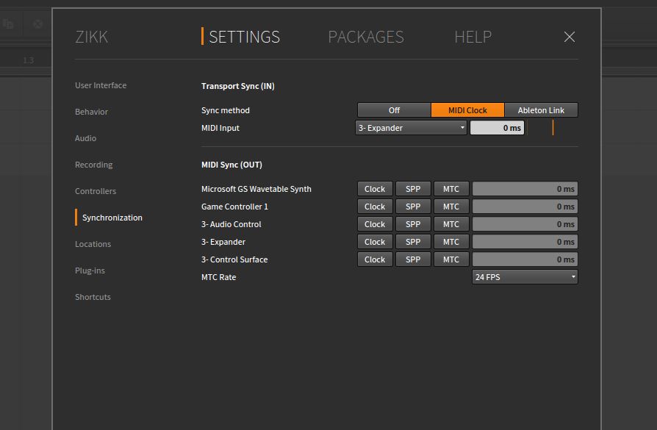Expand the MTC Rate dropdown
Image resolution: width=657 pixels, height=430 pixels.
(x=525, y=277)
